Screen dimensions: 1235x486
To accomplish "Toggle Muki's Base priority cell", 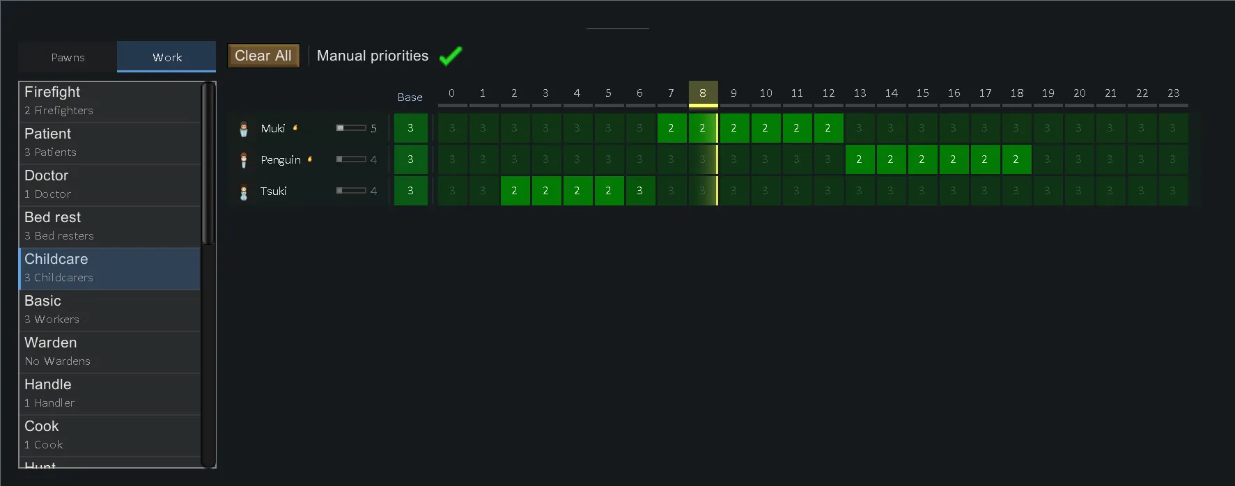I will [410, 128].
